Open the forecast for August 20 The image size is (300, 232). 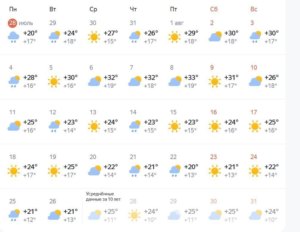[93, 157]
